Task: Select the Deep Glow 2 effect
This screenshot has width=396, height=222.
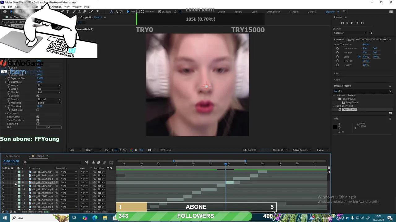Action: [349, 109]
